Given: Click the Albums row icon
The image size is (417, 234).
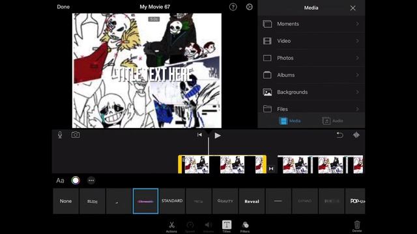Looking at the screenshot, I should 267,75.
